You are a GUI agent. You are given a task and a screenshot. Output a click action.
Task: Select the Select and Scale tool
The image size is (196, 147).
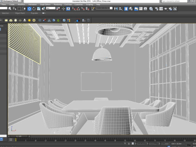click(39, 9)
